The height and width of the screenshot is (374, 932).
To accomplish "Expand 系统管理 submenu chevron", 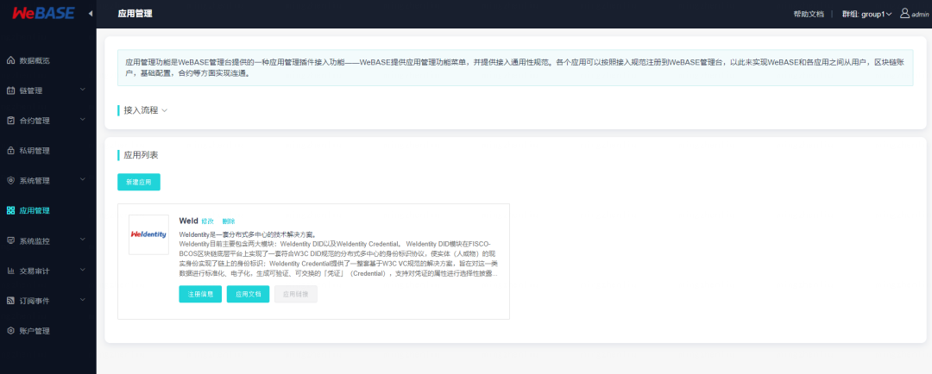I will (x=83, y=179).
